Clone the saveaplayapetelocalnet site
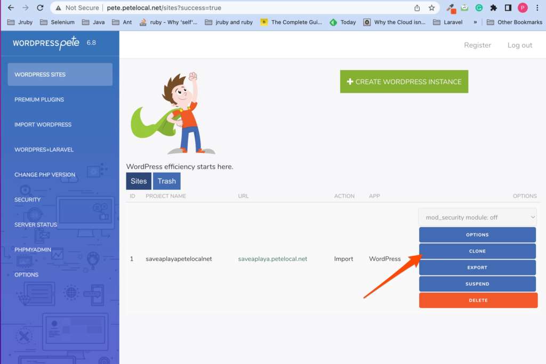The image size is (546, 364). click(x=477, y=251)
